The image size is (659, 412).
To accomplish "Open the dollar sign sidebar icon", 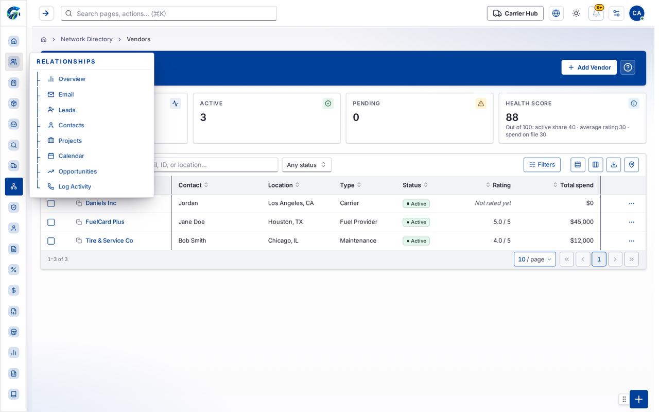I will (14, 290).
